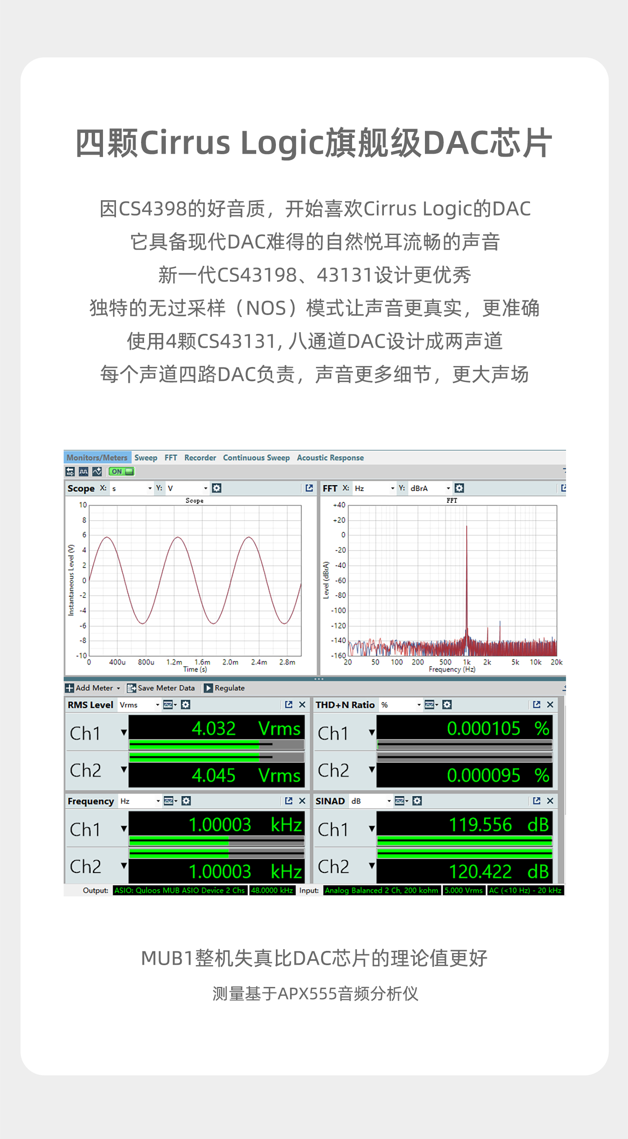628x1139 pixels.
Task: Click the square-wave generator toolbar icon
Action: pyautogui.click(x=84, y=472)
